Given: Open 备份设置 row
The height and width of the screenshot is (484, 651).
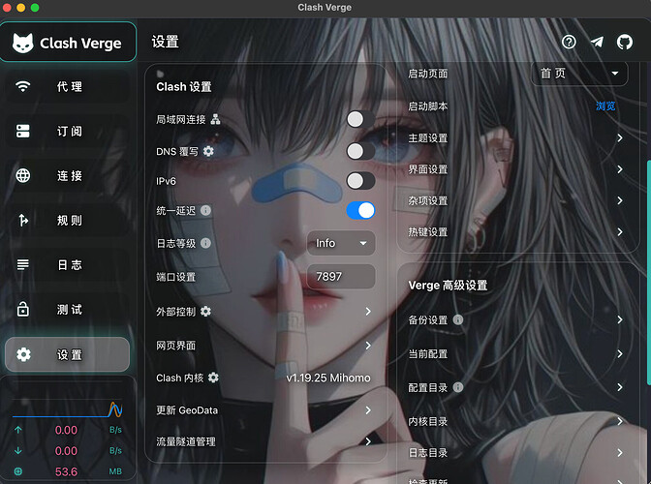Looking at the screenshot, I should click(x=517, y=319).
